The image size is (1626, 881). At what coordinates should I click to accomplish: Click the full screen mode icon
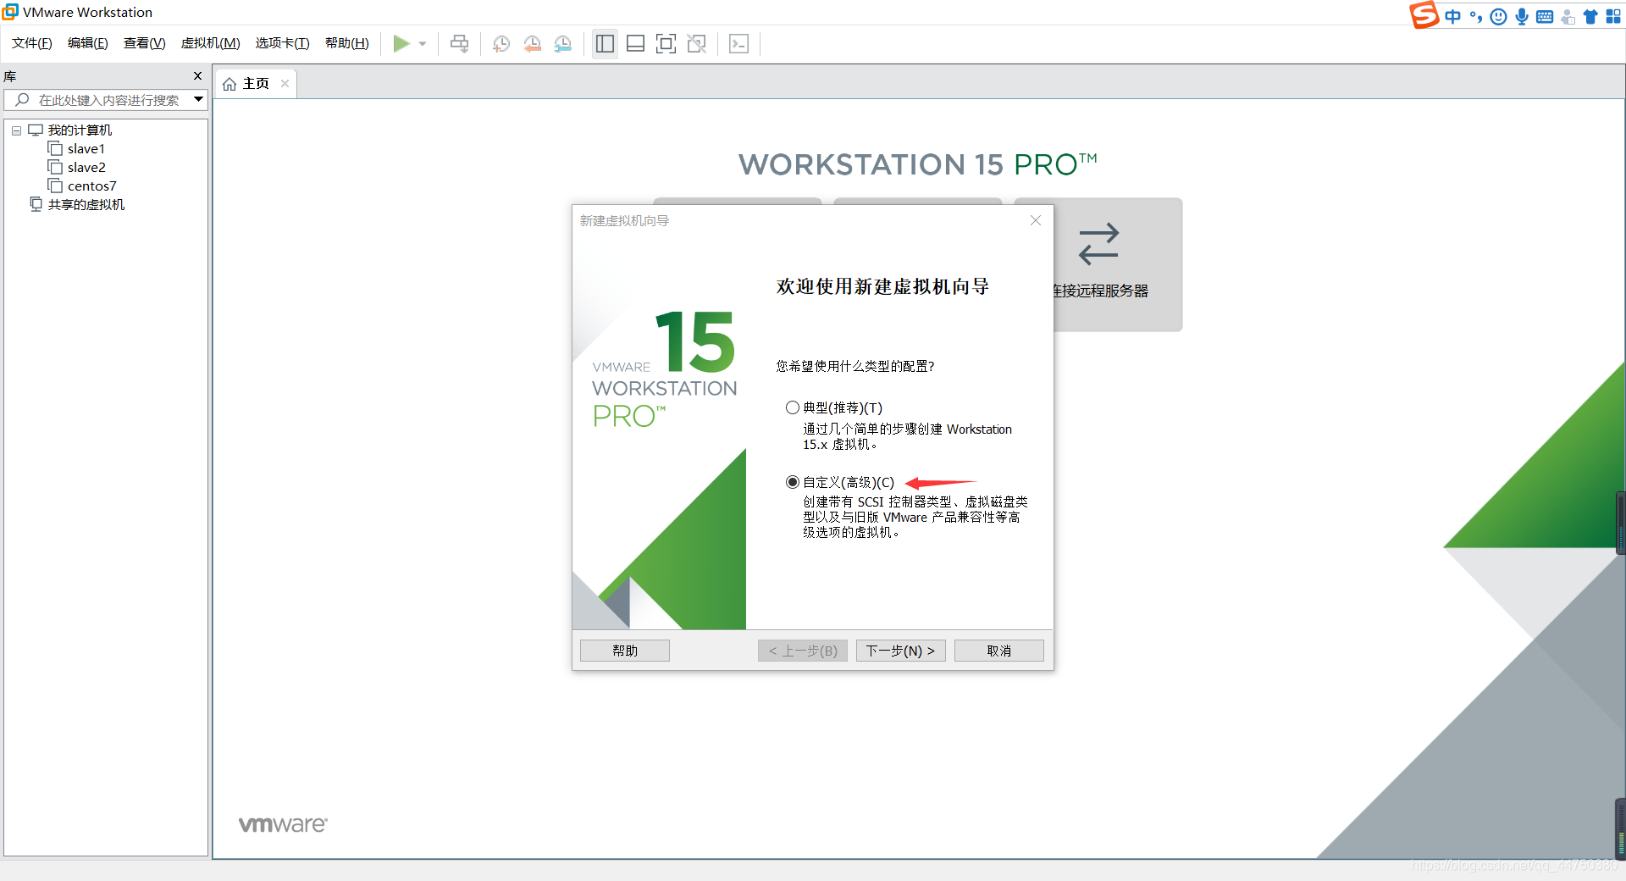[666, 44]
